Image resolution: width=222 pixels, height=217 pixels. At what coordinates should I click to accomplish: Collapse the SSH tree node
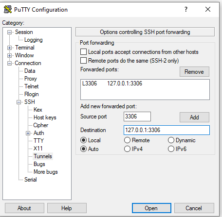(x=18, y=102)
